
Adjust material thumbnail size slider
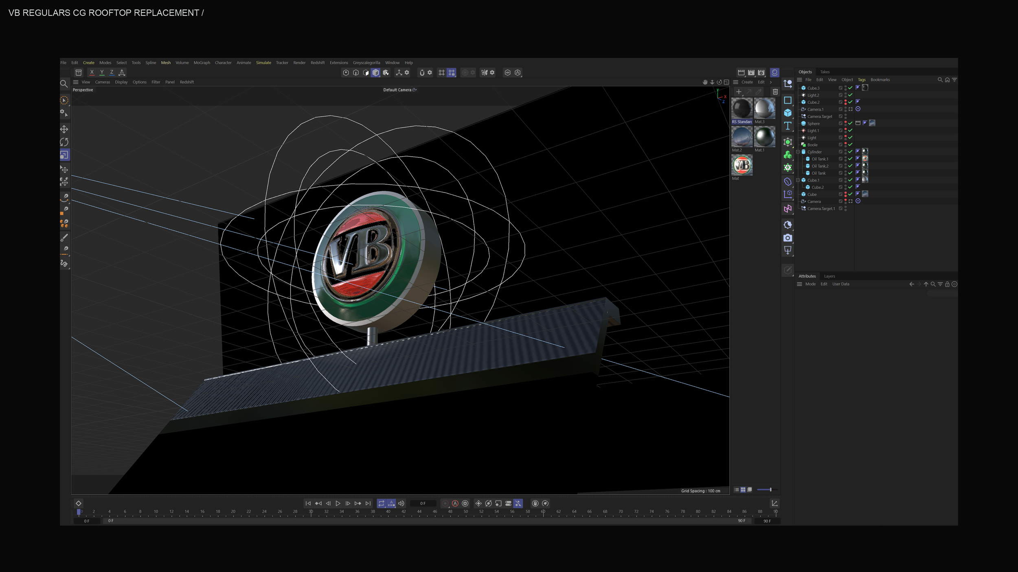tap(770, 489)
